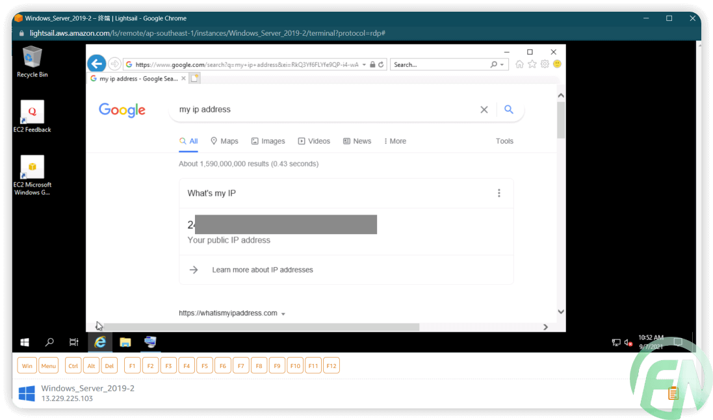Click the Menu key button
713x420 pixels.
click(48, 366)
